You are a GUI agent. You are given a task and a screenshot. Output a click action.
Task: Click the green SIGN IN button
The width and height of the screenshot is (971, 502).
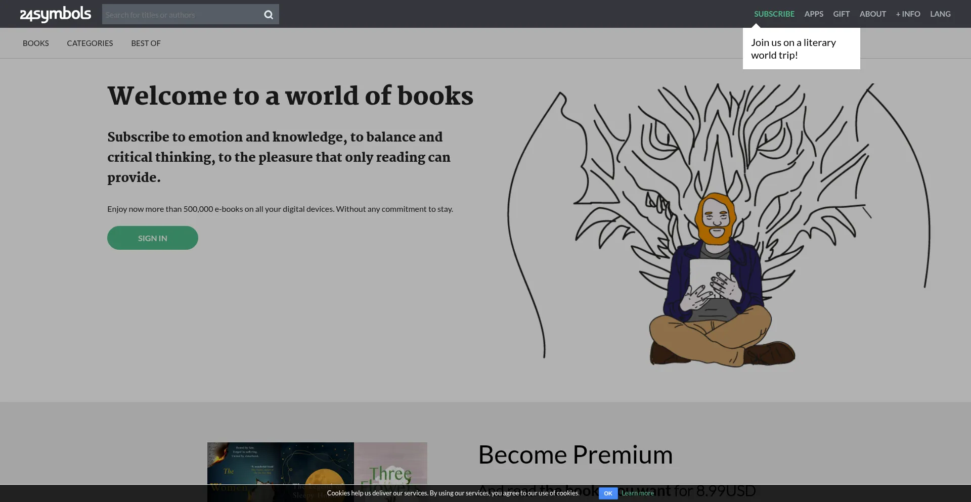pyautogui.click(x=153, y=238)
